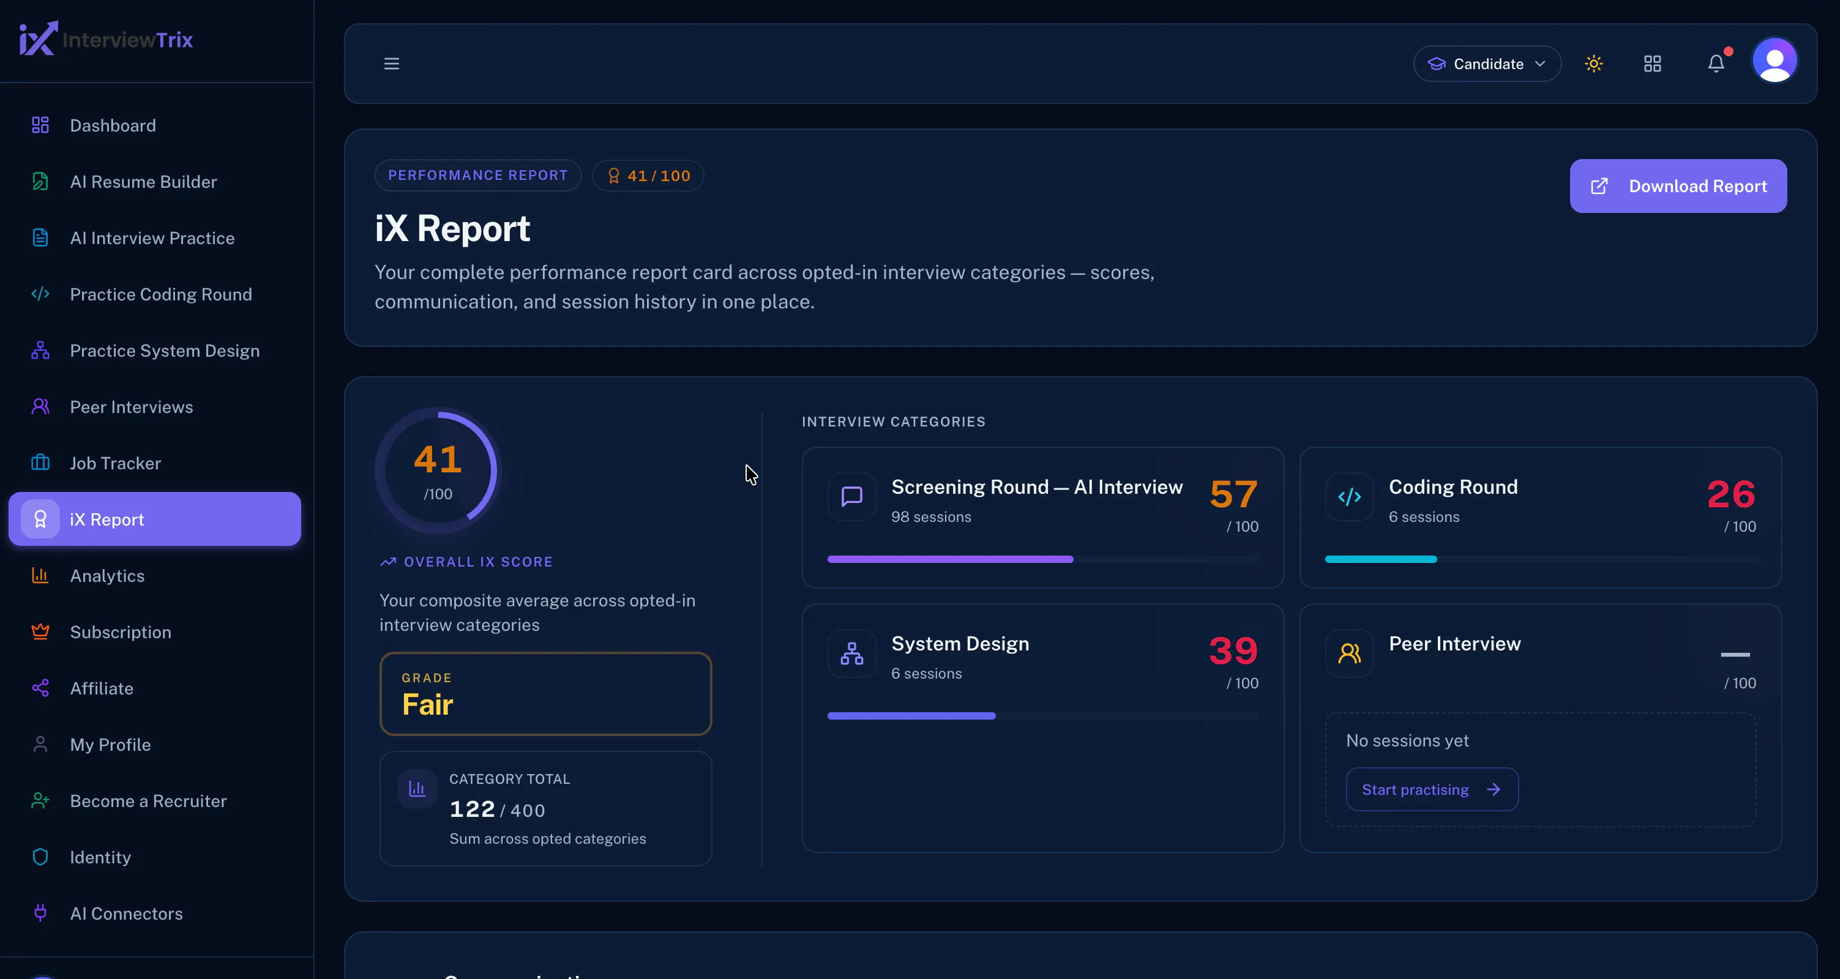Click the overall score circular gauge
Viewport: 1840px width, 979px height.
438,471
